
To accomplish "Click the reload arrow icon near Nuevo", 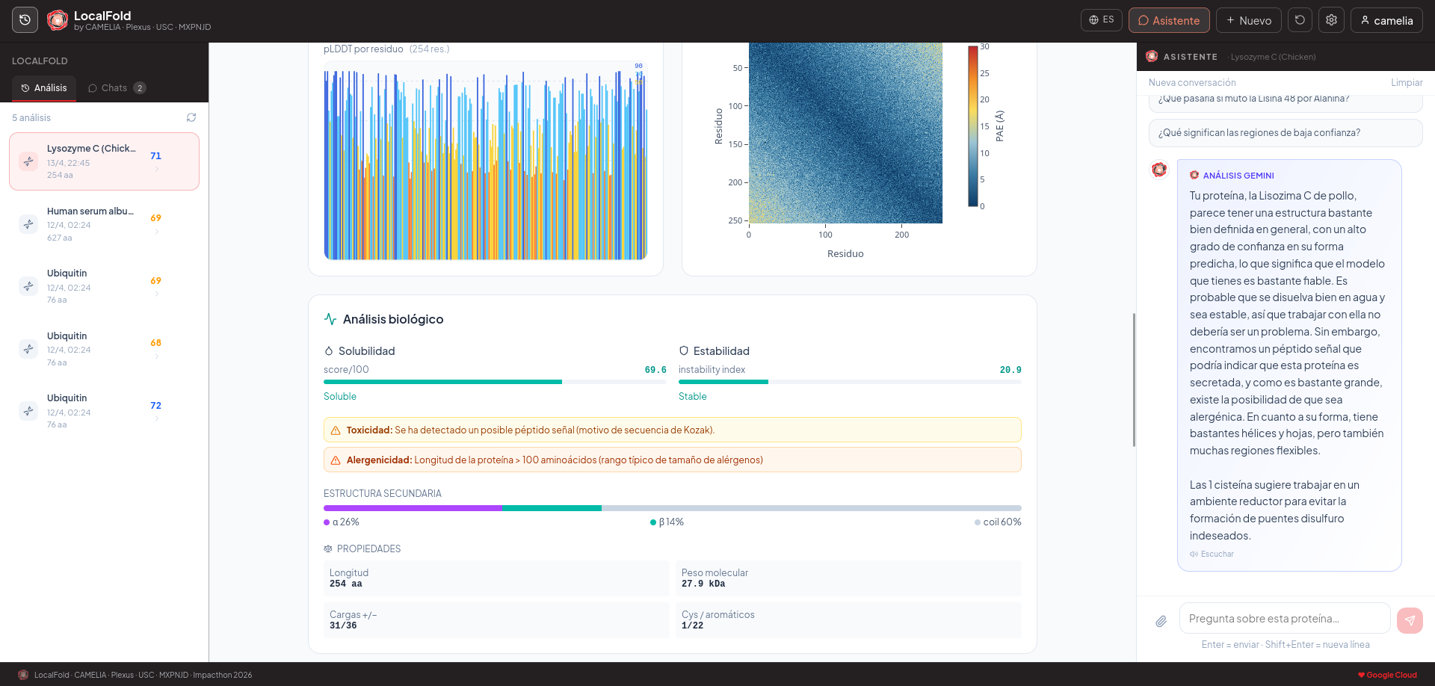I will 1300,20.
